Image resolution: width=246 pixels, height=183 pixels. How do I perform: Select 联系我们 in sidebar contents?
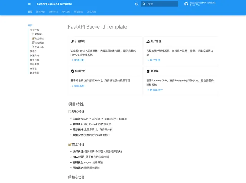[34, 73]
